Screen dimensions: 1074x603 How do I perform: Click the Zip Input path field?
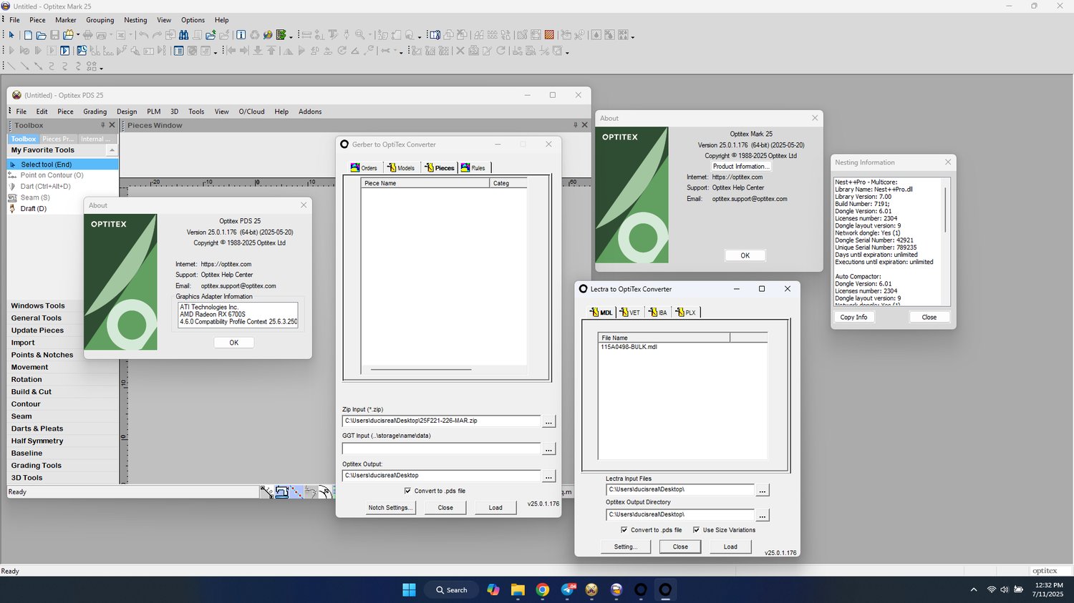click(440, 421)
